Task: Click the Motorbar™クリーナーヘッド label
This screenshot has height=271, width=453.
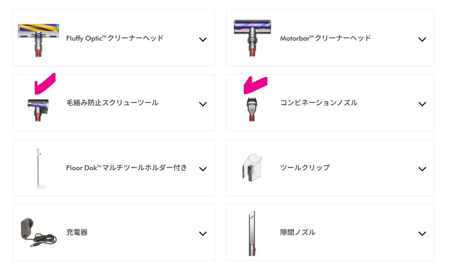Action: (325, 38)
